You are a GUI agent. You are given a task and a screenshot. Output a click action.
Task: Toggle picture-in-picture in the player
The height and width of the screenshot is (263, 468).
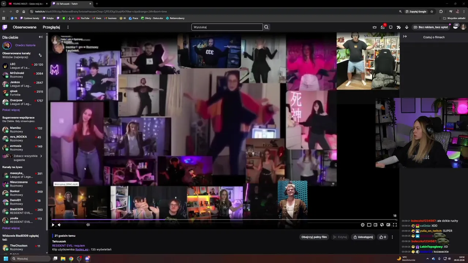point(388,225)
